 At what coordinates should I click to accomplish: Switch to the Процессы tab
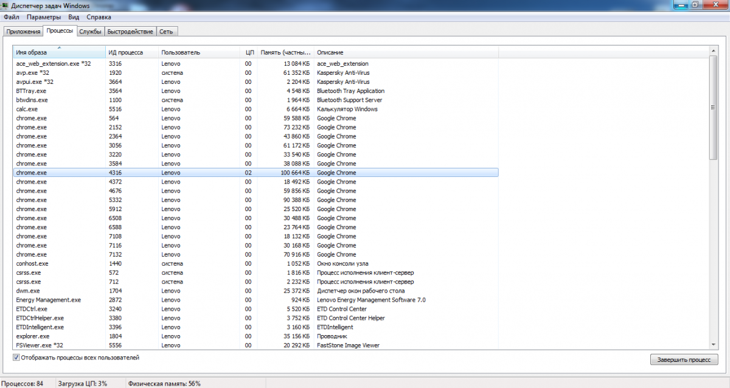pos(60,30)
